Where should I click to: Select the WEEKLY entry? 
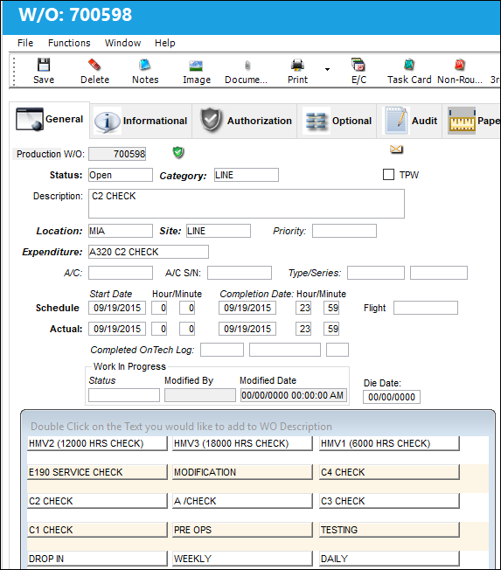pyautogui.click(x=242, y=559)
